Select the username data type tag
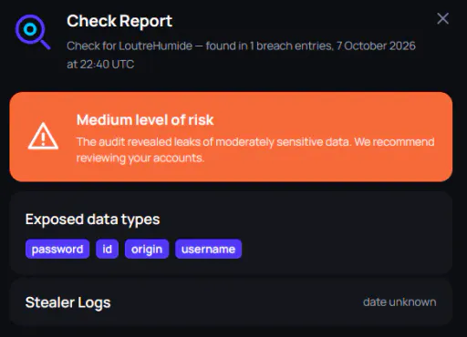Screen dimensions: 467x337 pos(208,249)
